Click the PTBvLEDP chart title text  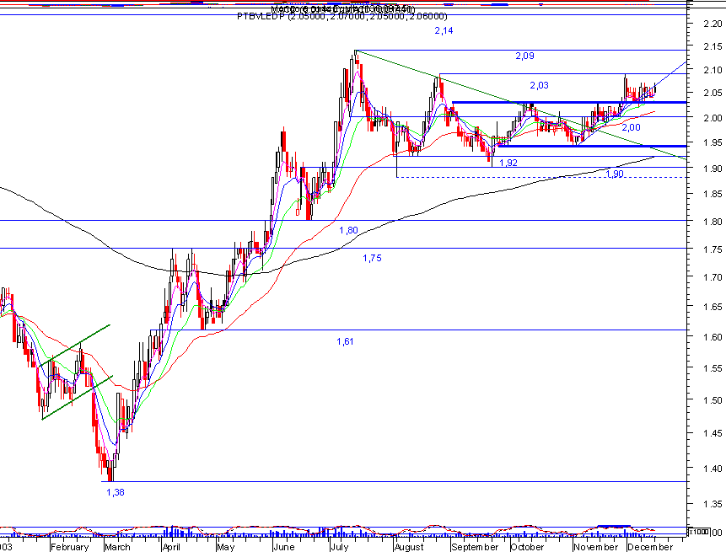pyautogui.click(x=342, y=16)
